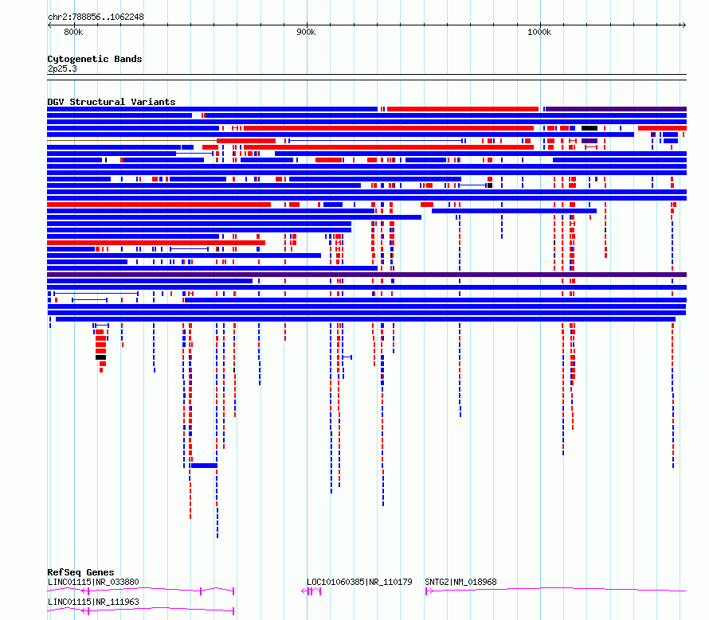Image resolution: width=709 pixels, height=620 pixels.
Task: Select the DGV Structural Variants track title
Action: [112, 102]
